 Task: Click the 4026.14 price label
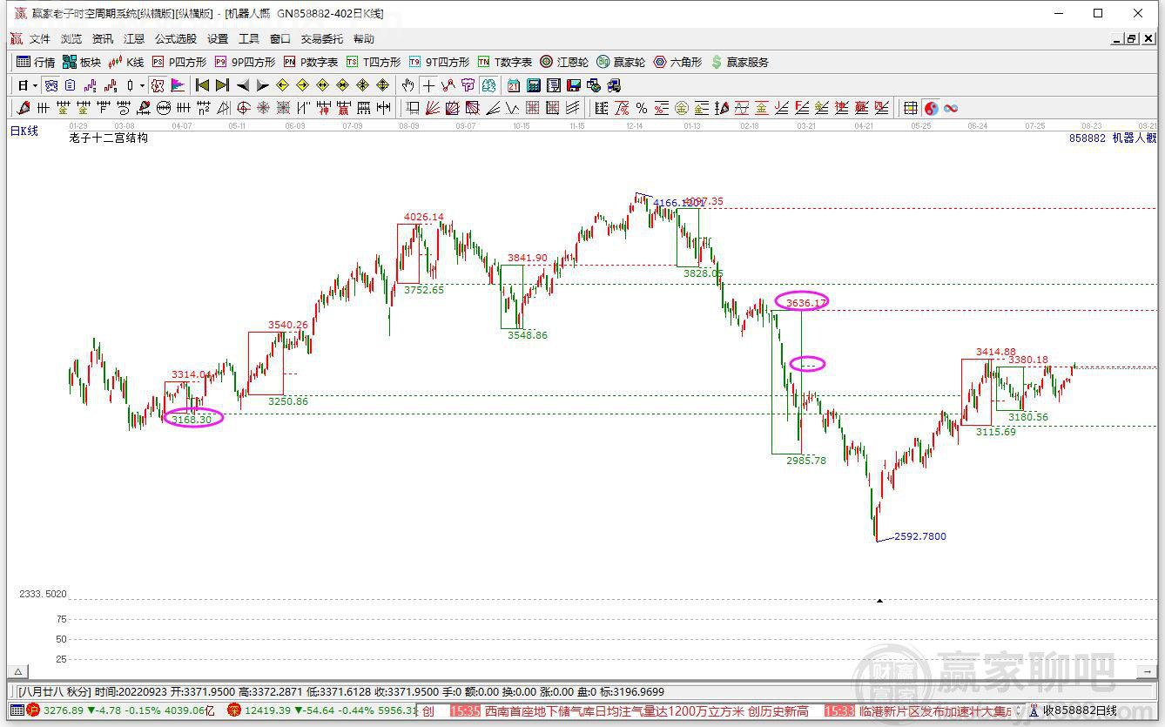click(424, 217)
